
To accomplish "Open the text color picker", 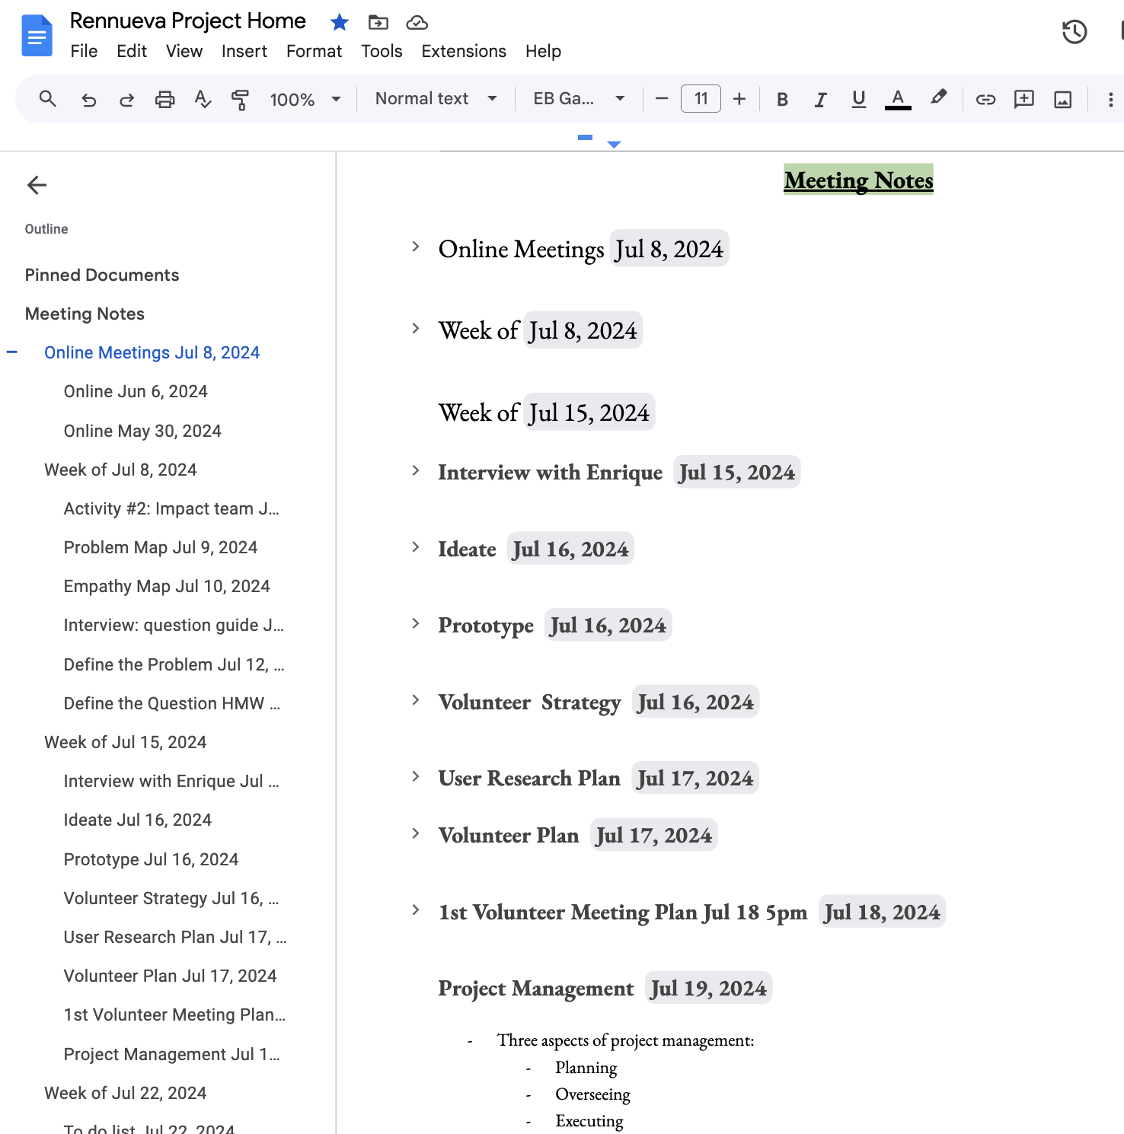I will tap(898, 100).
